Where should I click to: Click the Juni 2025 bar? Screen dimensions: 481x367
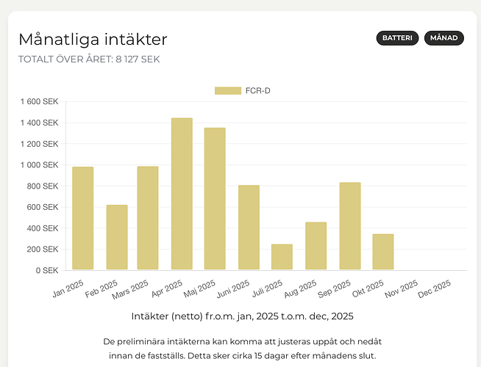(249, 228)
